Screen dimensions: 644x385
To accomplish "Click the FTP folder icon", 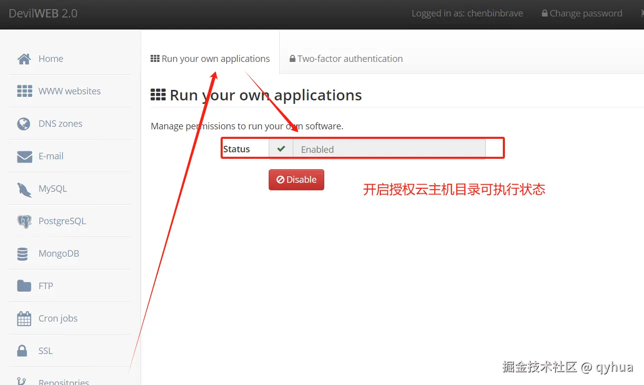I will (x=24, y=286).
